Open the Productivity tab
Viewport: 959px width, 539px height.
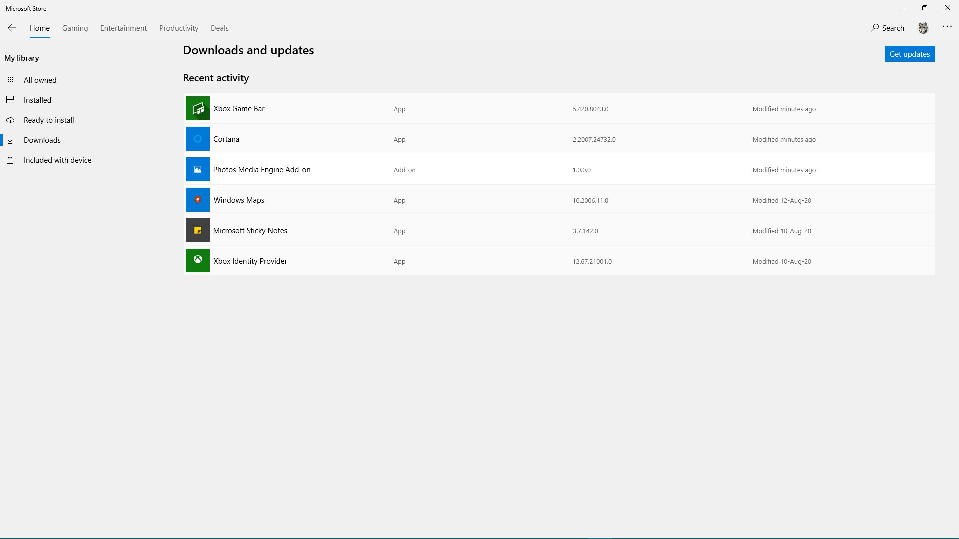pyautogui.click(x=179, y=28)
